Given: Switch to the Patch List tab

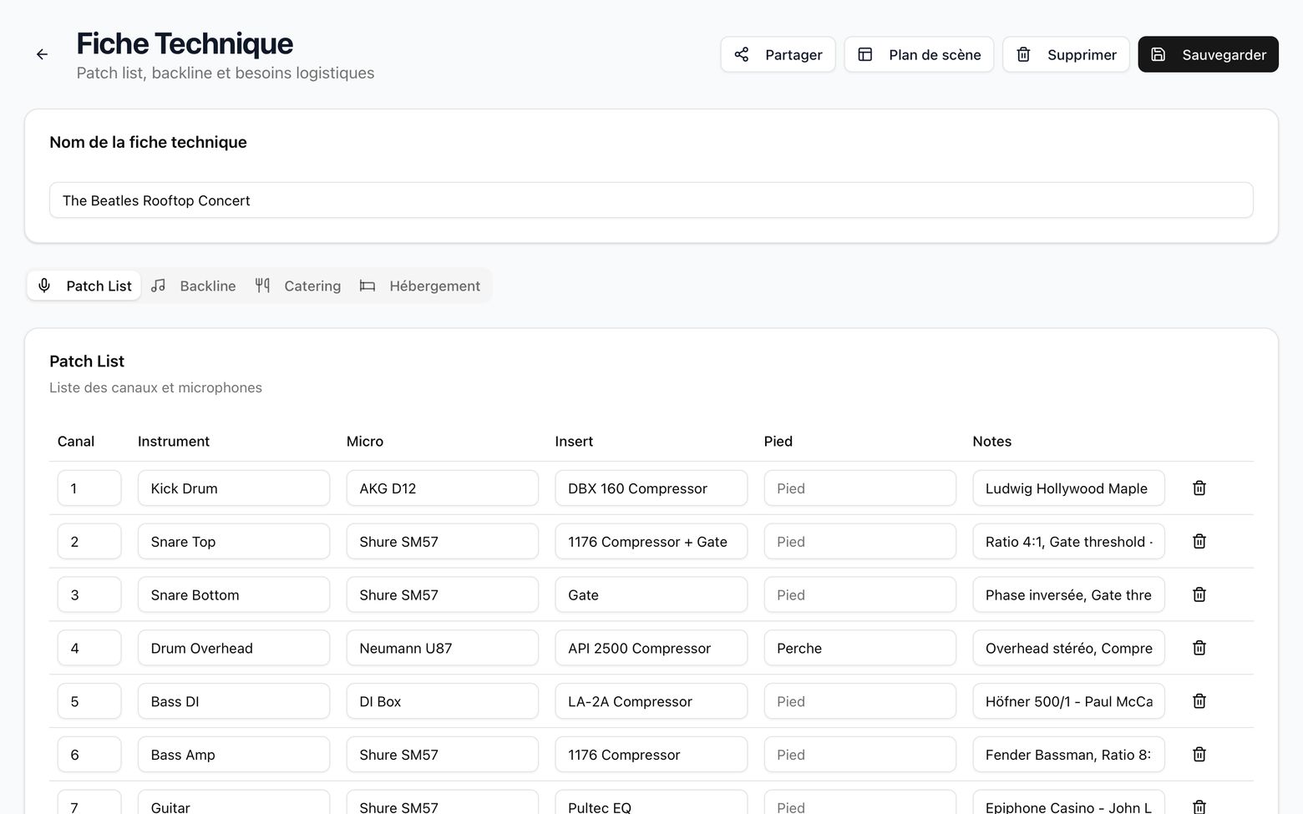Looking at the screenshot, I should coord(84,286).
